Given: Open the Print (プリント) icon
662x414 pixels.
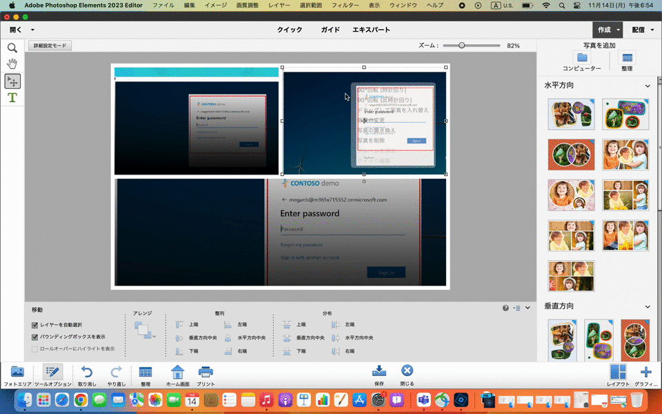Looking at the screenshot, I should (x=205, y=372).
